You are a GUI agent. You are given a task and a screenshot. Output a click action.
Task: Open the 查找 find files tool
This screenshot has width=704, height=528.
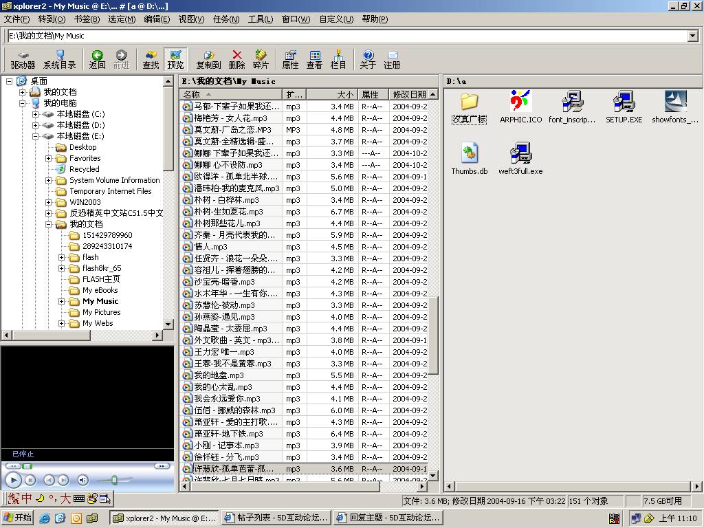pyautogui.click(x=151, y=60)
